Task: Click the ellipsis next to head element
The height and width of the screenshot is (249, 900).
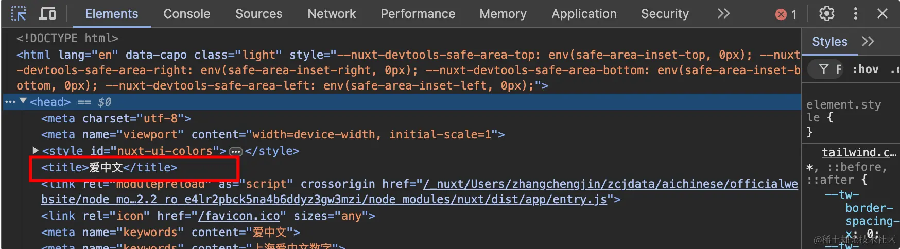Action: 10,102
